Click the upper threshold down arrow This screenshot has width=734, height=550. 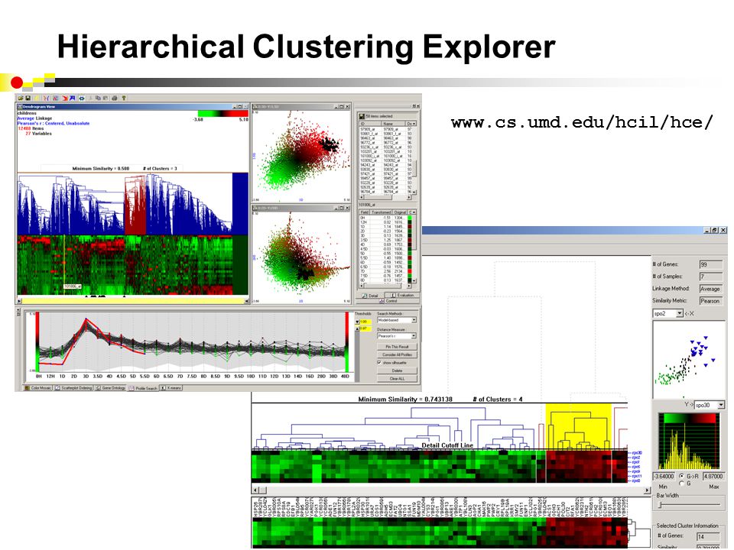point(357,322)
